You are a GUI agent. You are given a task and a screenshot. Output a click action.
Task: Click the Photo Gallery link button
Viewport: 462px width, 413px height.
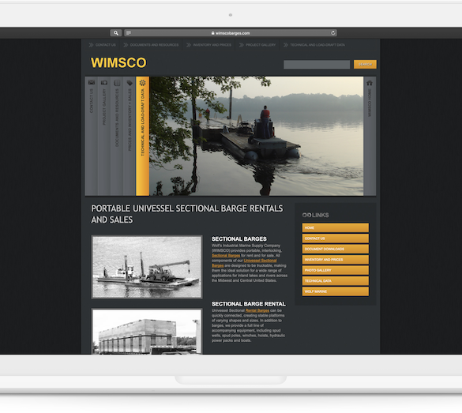(x=336, y=270)
